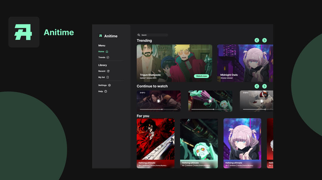Click the Settings gear icon

110,85
